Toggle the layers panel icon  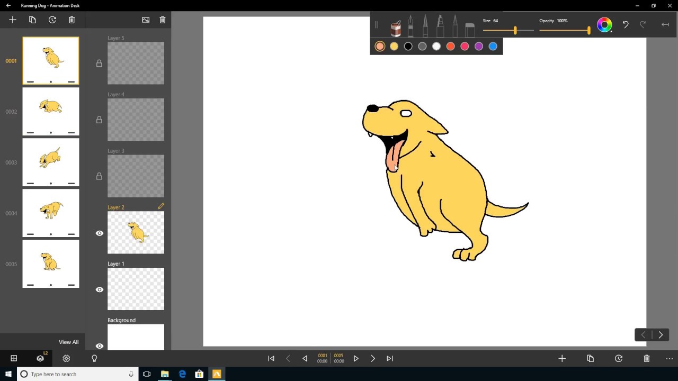[x=40, y=358]
